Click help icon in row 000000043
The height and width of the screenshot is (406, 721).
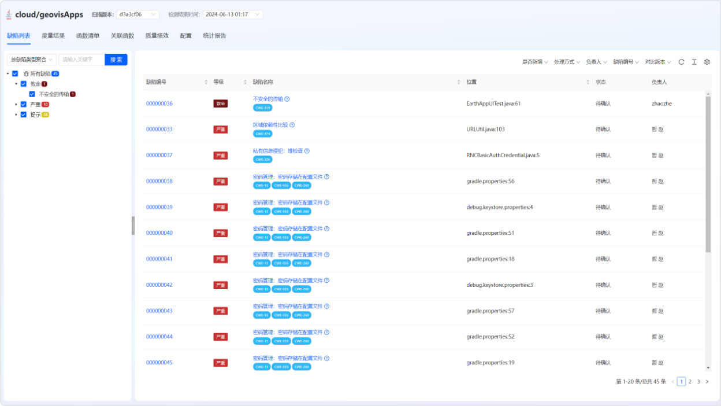click(326, 307)
